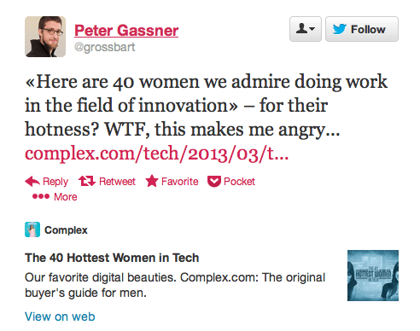Click the Complex publisher avatar icon
The width and height of the screenshot is (420, 331).
[x=32, y=229]
